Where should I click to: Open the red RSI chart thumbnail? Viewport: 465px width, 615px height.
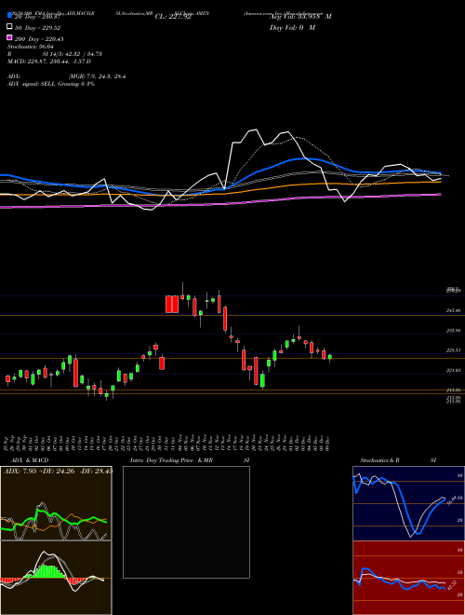tap(408, 578)
